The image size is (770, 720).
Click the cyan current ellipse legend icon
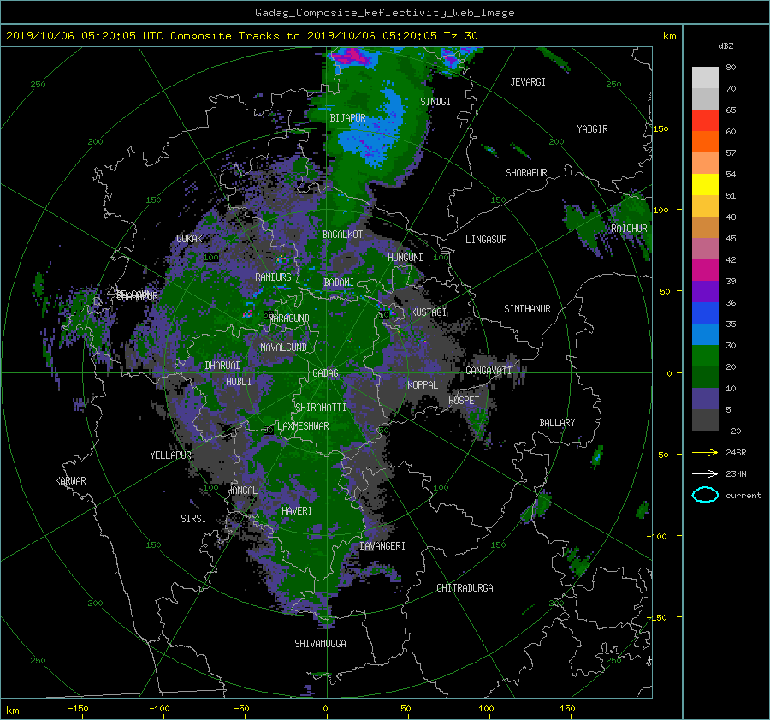[x=705, y=495]
